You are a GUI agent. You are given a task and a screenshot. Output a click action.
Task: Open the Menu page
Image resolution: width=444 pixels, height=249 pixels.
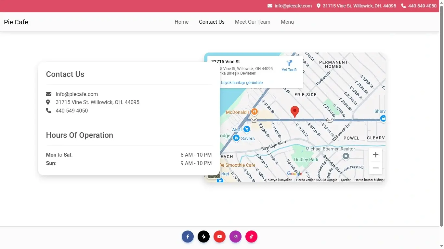(287, 22)
